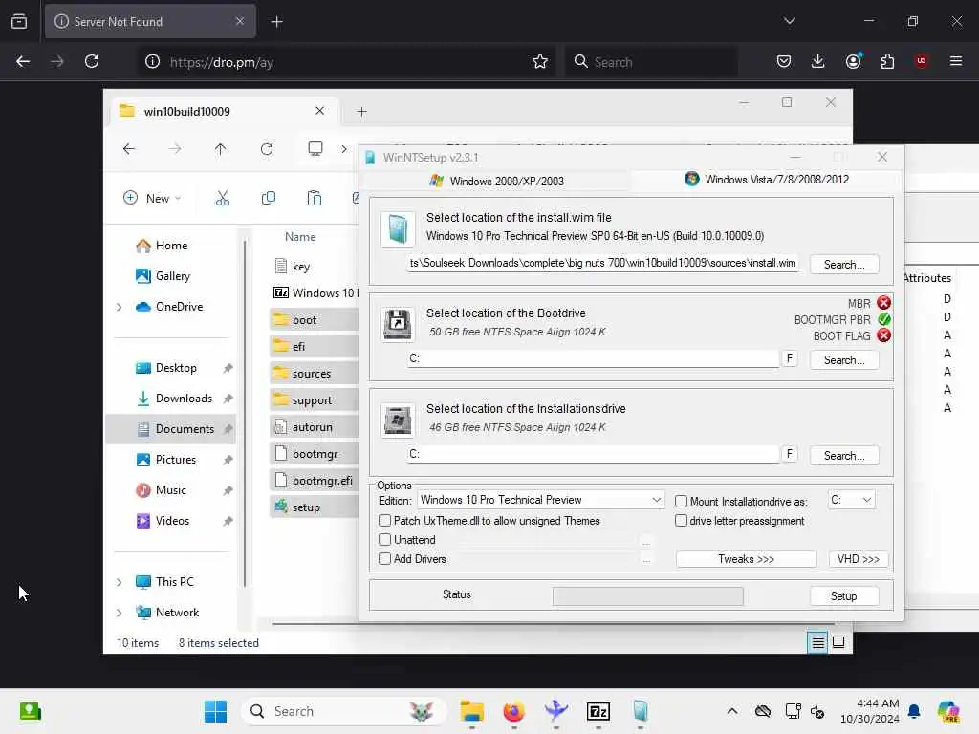Screen dimensions: 979x734
Task: Check drive letter preassignment
Action: (x=681, y=521)
